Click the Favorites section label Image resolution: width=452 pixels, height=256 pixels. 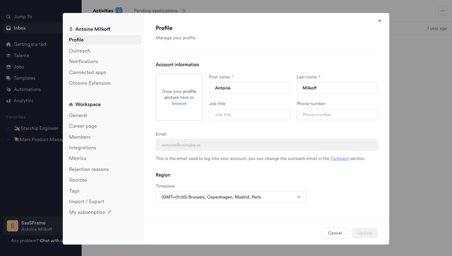point(16,117)
